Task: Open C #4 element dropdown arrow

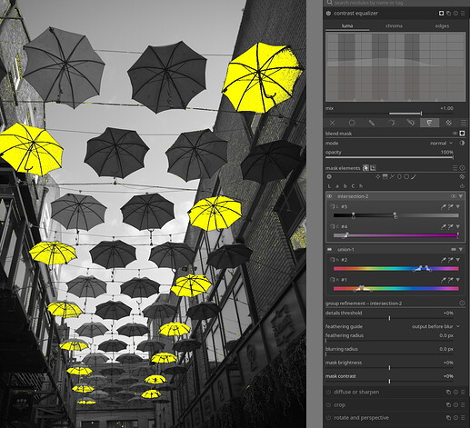Action: (x=458, y=226)
